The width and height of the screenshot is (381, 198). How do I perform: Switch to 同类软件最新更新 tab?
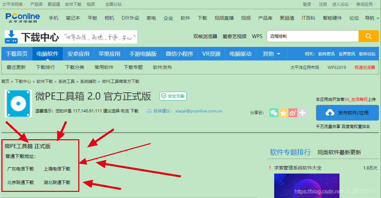point(339,152)
